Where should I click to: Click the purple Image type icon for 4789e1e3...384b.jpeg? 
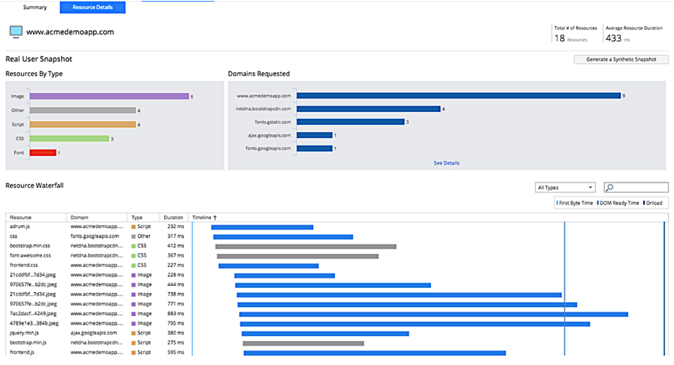[x=134, y=324]
